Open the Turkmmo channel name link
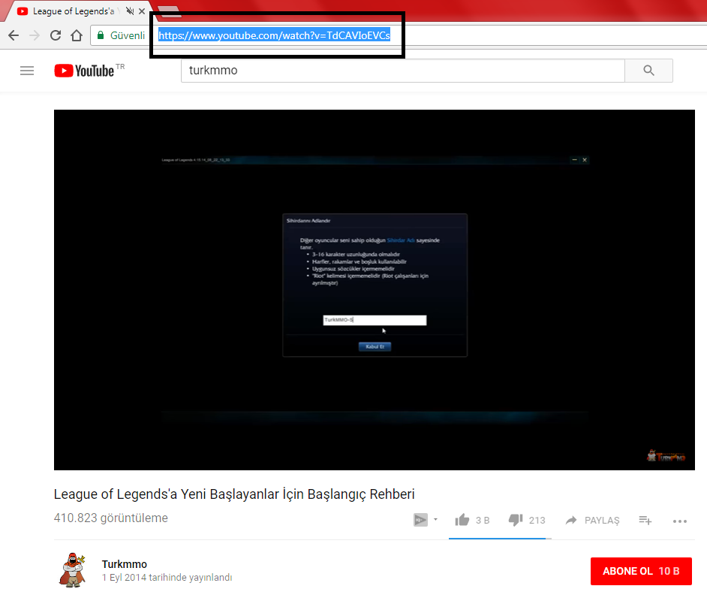 coord(125,564)
